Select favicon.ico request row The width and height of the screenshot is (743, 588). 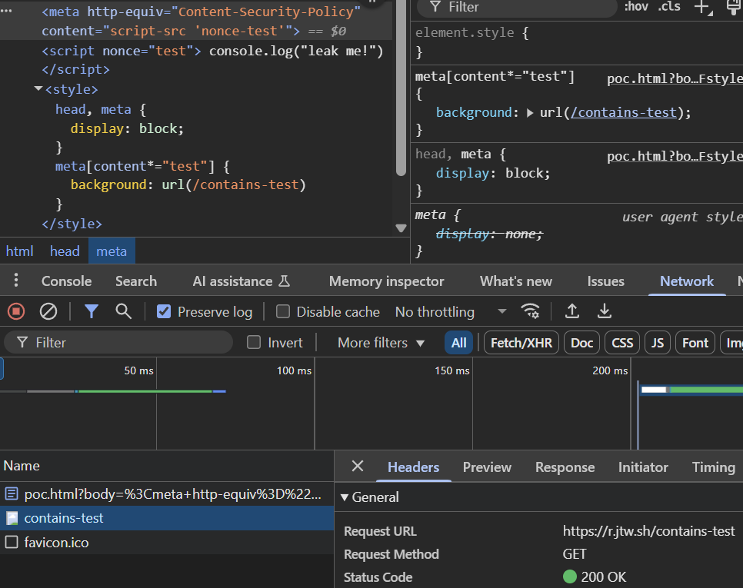(167, 543)
